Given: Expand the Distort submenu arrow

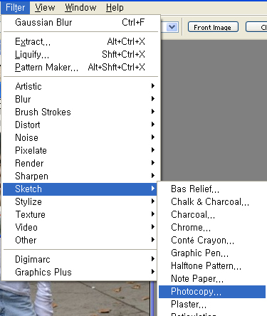Looking at the screenshot, I should [153, 125].
